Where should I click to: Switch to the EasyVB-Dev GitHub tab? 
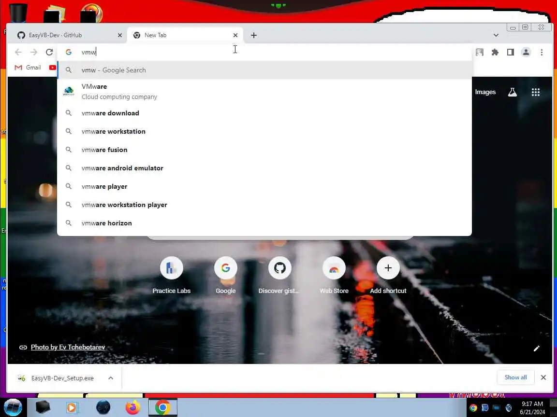point(68,35)
